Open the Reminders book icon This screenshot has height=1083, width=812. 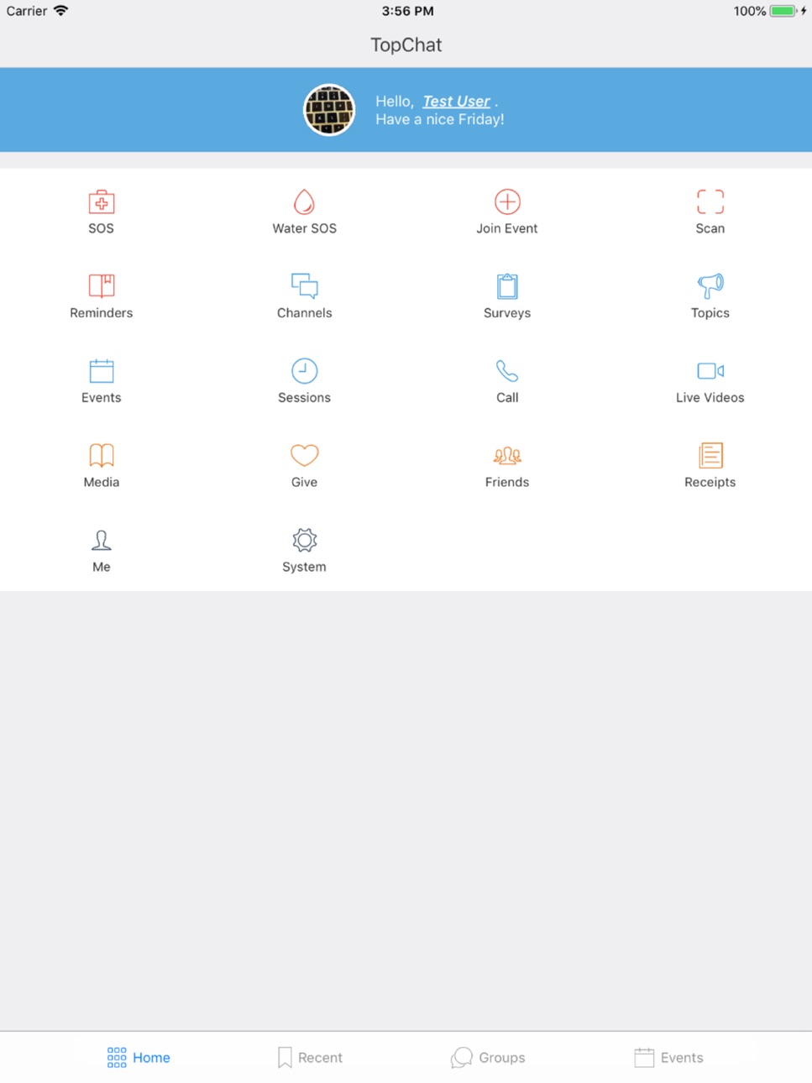coord(102,286)
